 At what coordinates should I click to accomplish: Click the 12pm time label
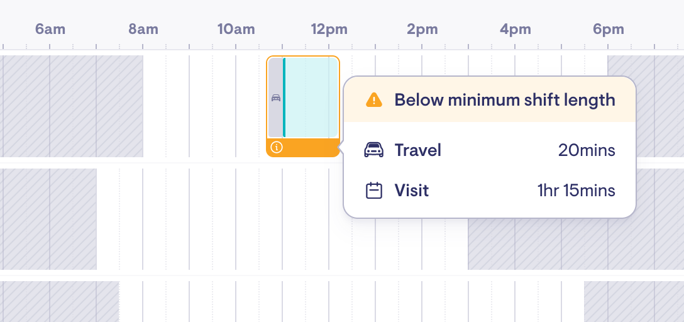click(329, 29)
